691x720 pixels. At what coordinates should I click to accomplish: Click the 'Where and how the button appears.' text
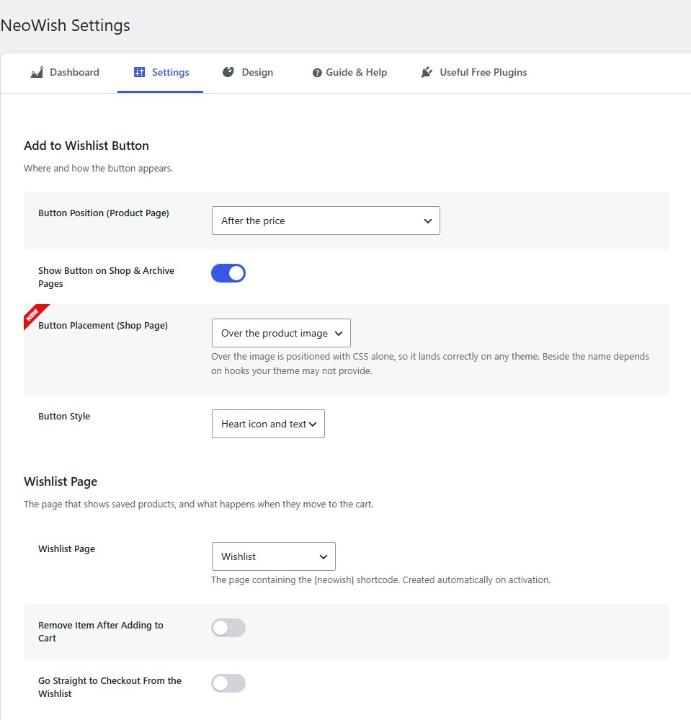[x=98, y=169]
